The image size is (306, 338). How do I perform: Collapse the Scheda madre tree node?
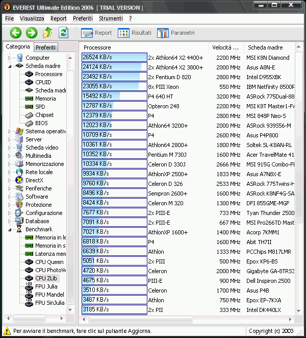(x=10, y=66)
